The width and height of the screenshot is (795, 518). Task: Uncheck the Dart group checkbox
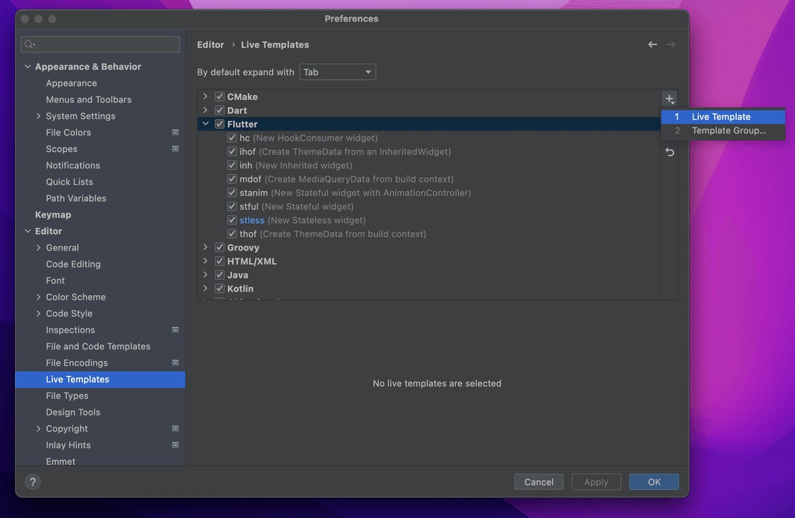(x=220, y=110)
